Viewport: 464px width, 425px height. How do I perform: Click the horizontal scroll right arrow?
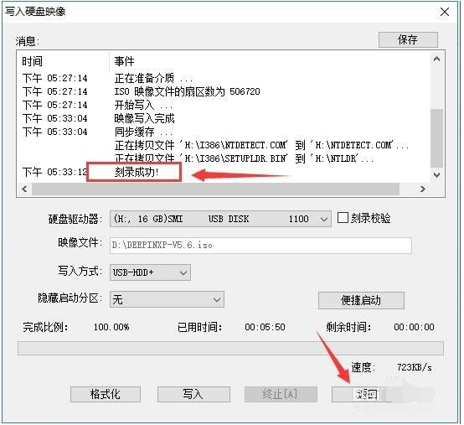coord(423,189)
